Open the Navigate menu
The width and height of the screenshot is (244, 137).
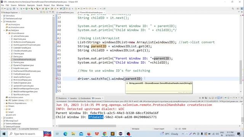(31, 5)
